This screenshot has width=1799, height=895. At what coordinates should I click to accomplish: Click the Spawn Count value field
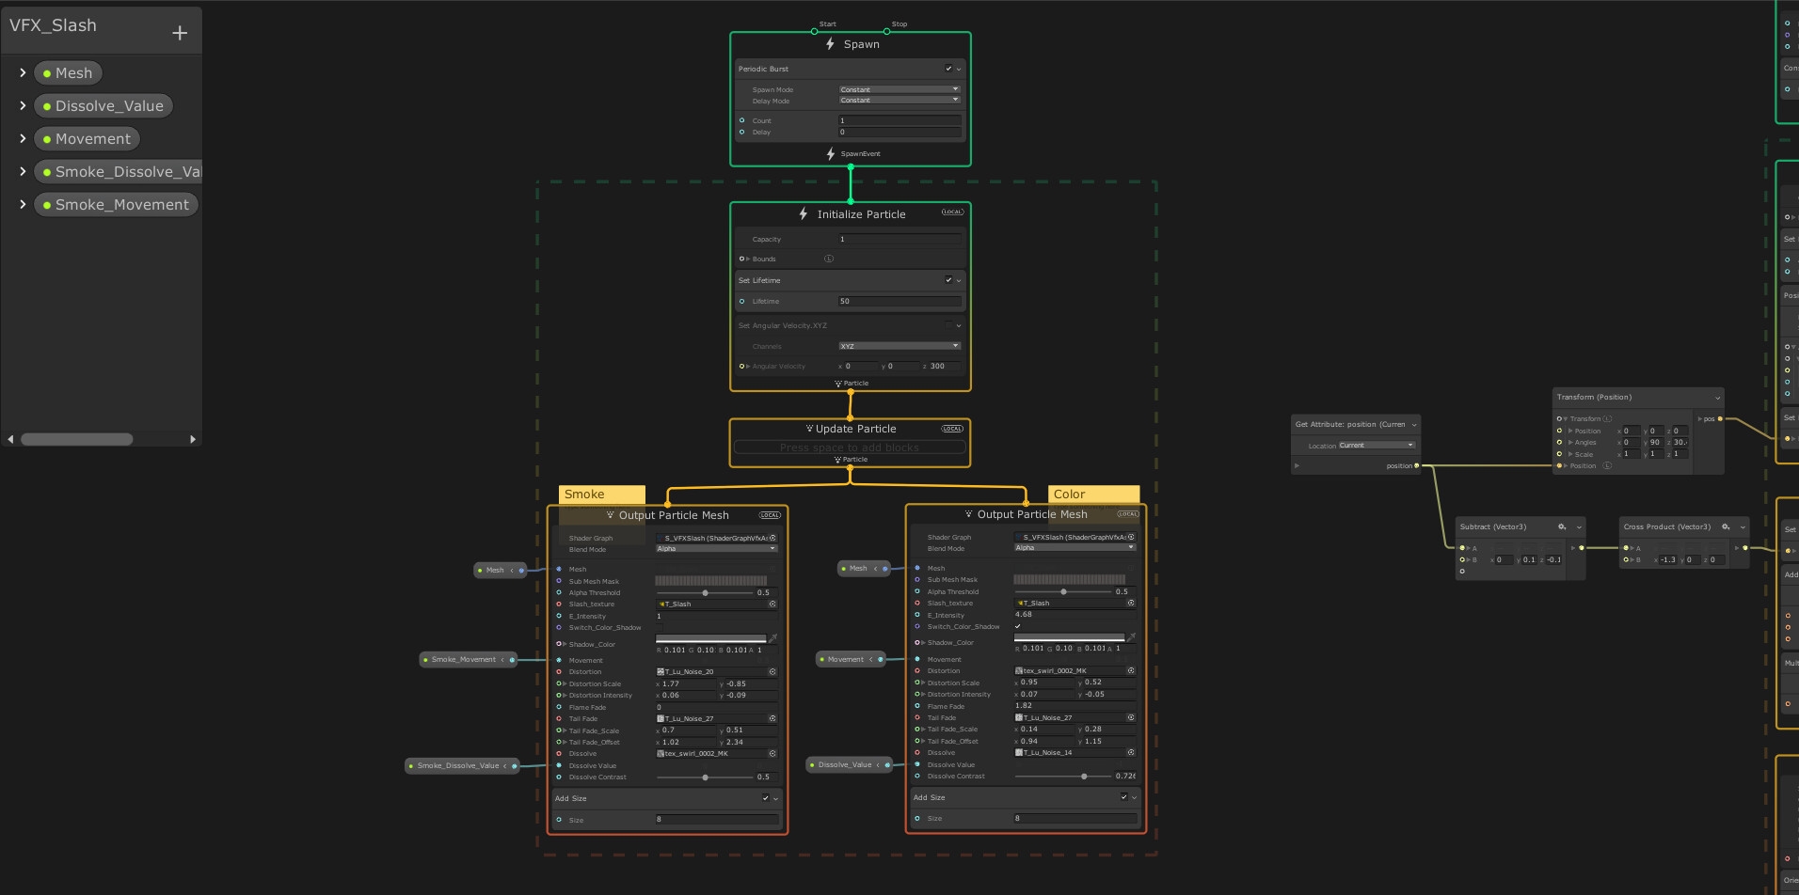click(x=899, y=120)
